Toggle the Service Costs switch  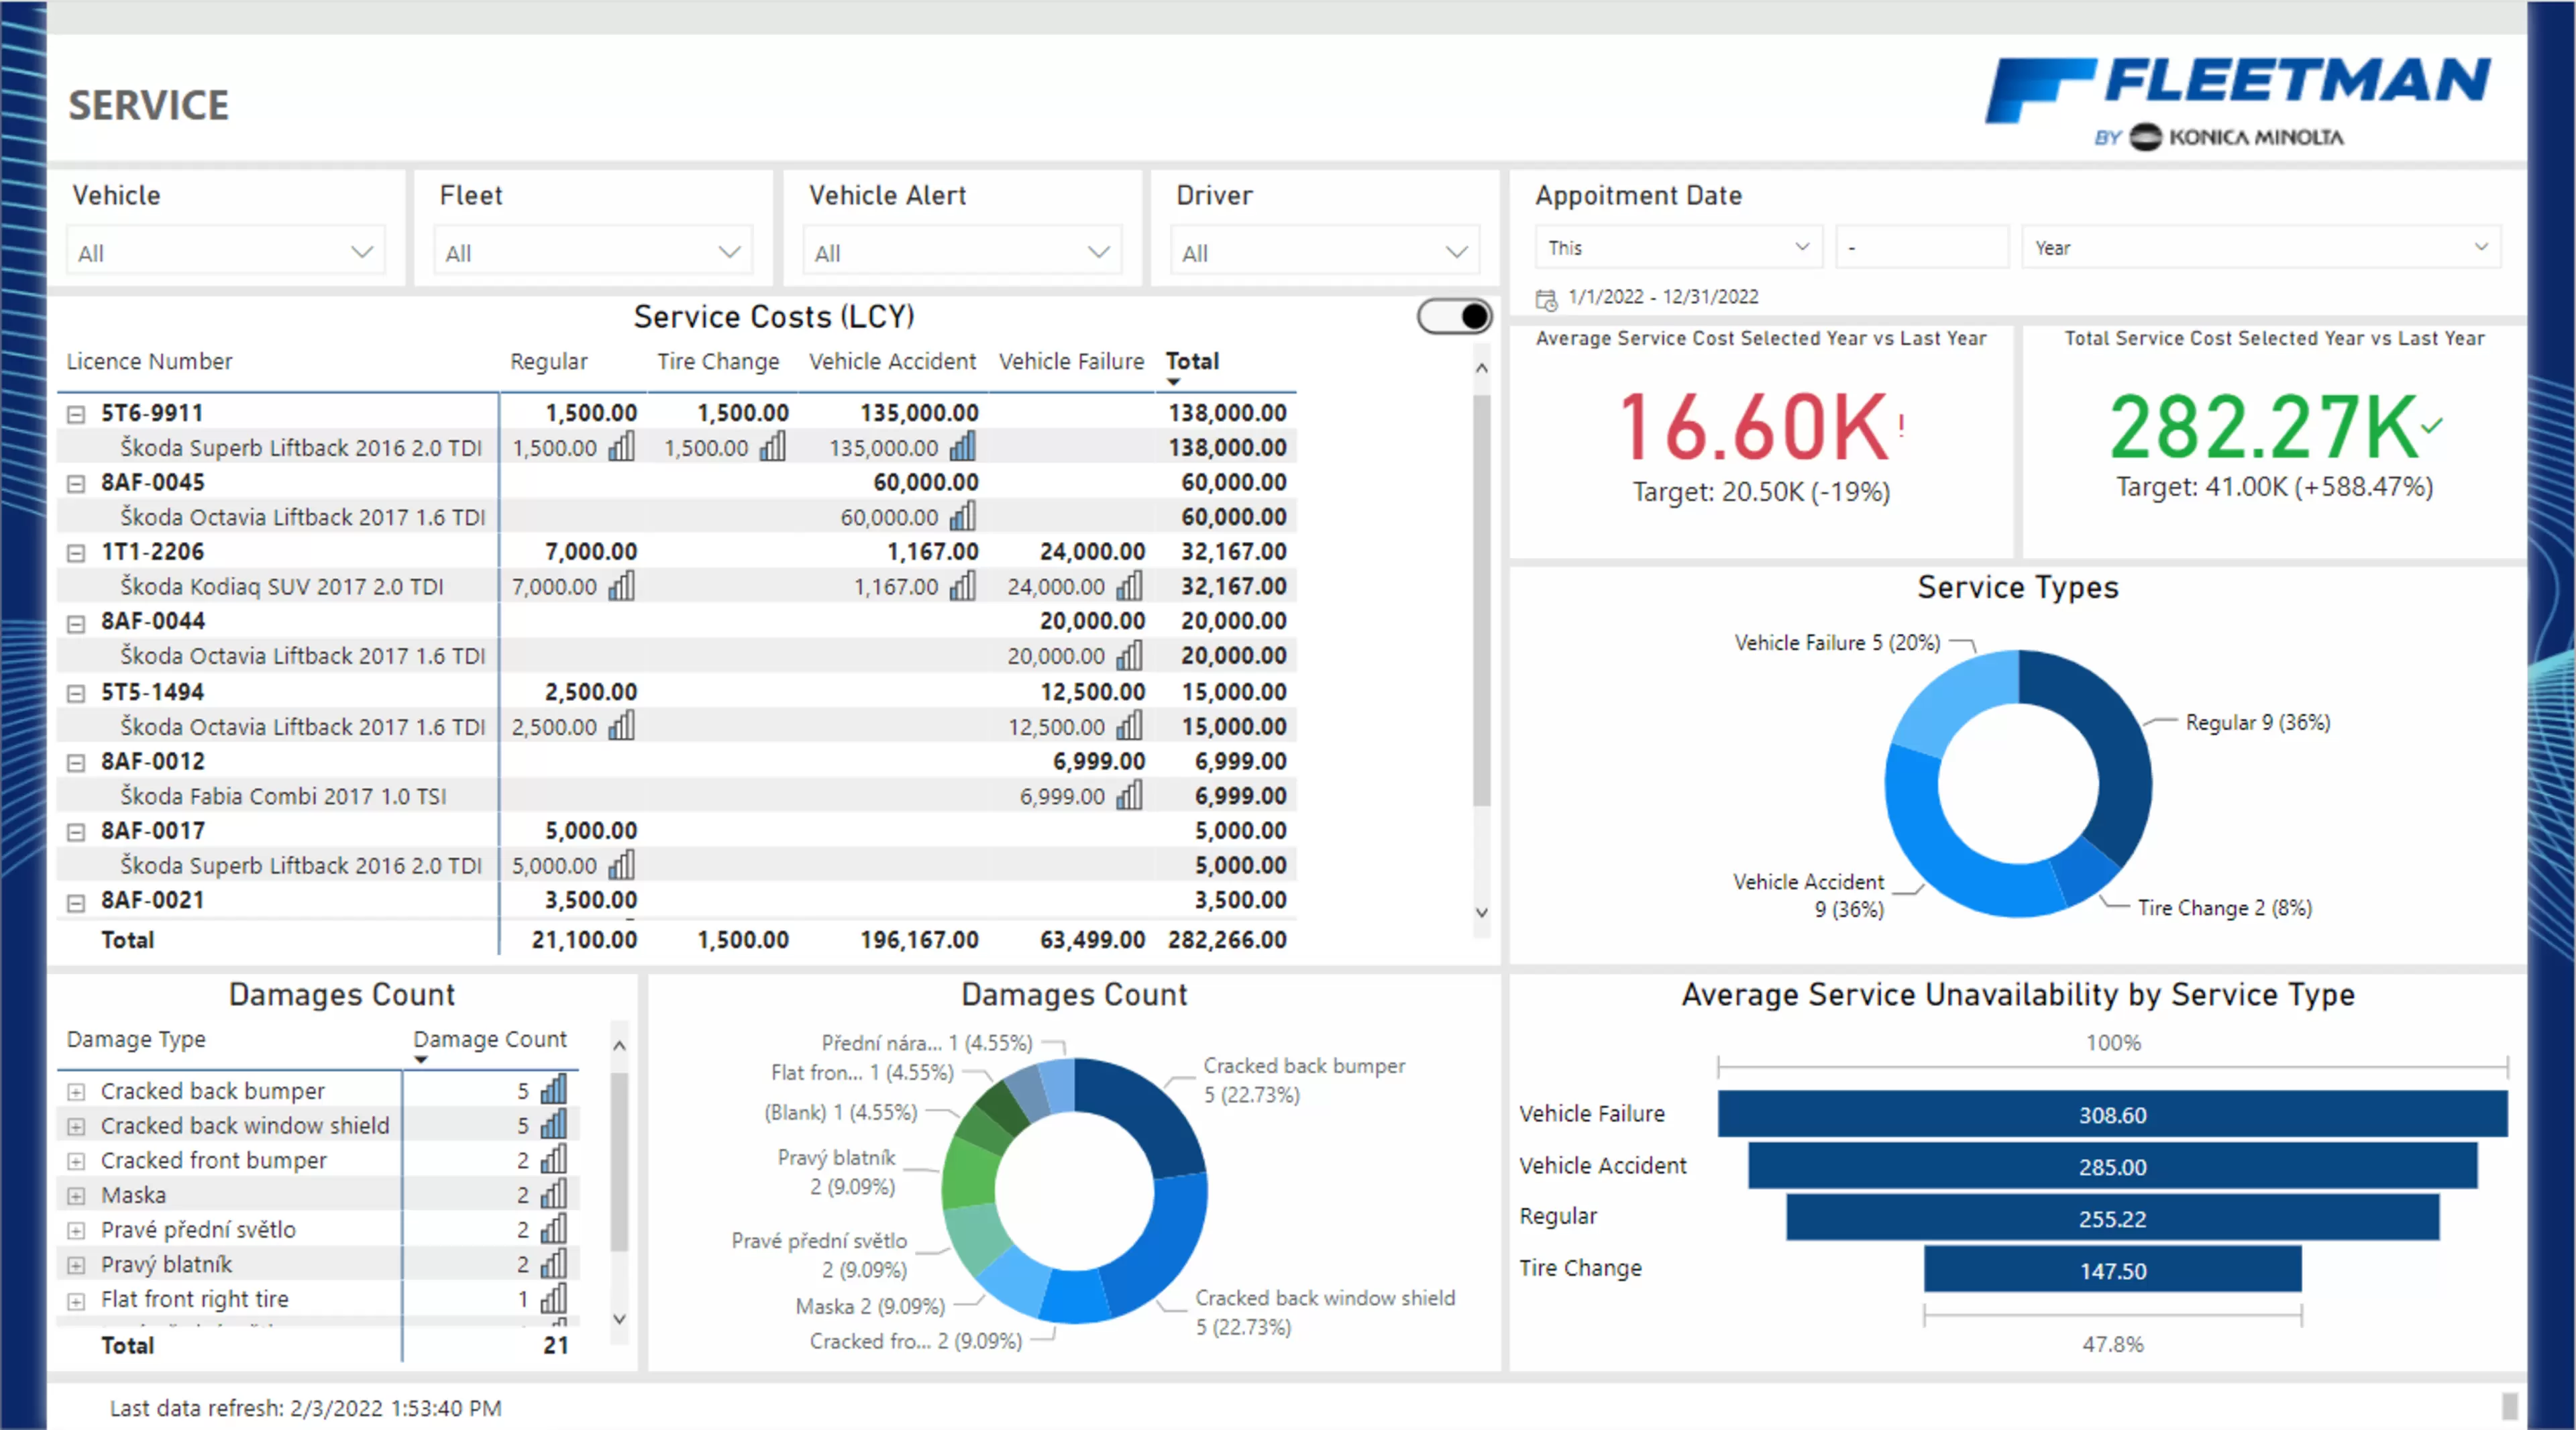[1455, 316]
